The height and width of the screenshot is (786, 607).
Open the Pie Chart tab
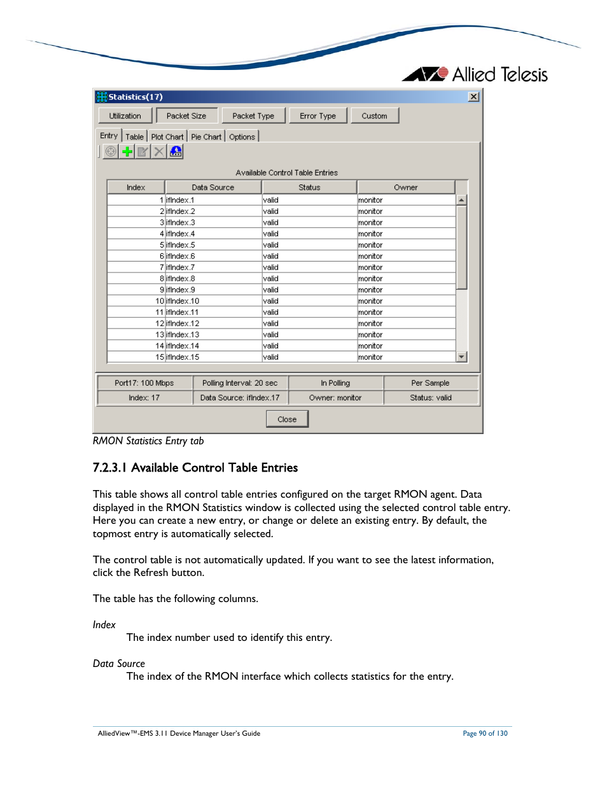click(x=206, y=137)
